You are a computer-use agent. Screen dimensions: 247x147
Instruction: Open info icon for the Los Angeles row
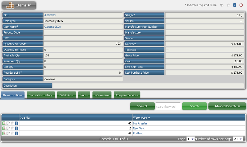(x=16, y=123)
